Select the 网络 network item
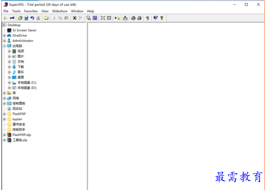The width and height of the screenshot is (266, 190). coord(16,98)
